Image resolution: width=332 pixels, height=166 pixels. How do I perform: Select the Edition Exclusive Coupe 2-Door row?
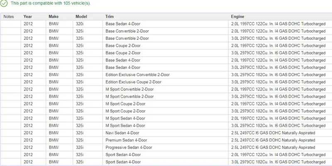point(166,82)
